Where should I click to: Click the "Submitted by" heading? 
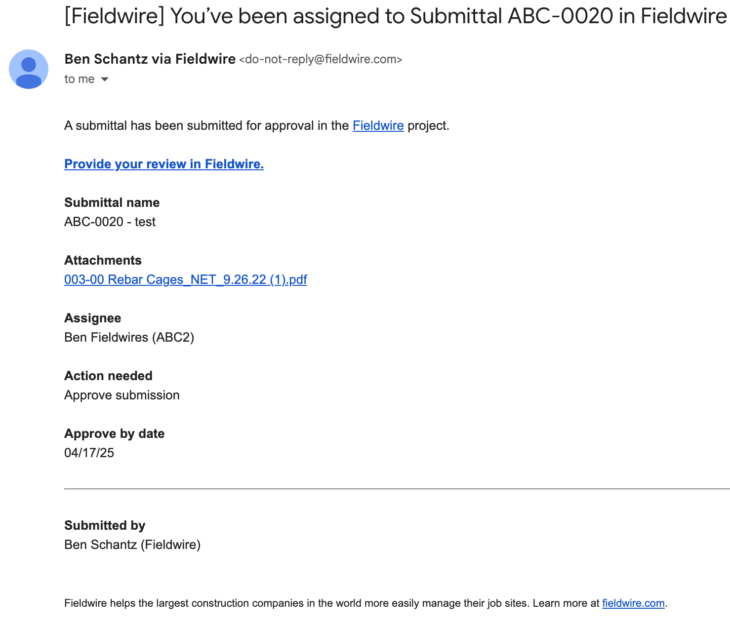tap(105, 525)
